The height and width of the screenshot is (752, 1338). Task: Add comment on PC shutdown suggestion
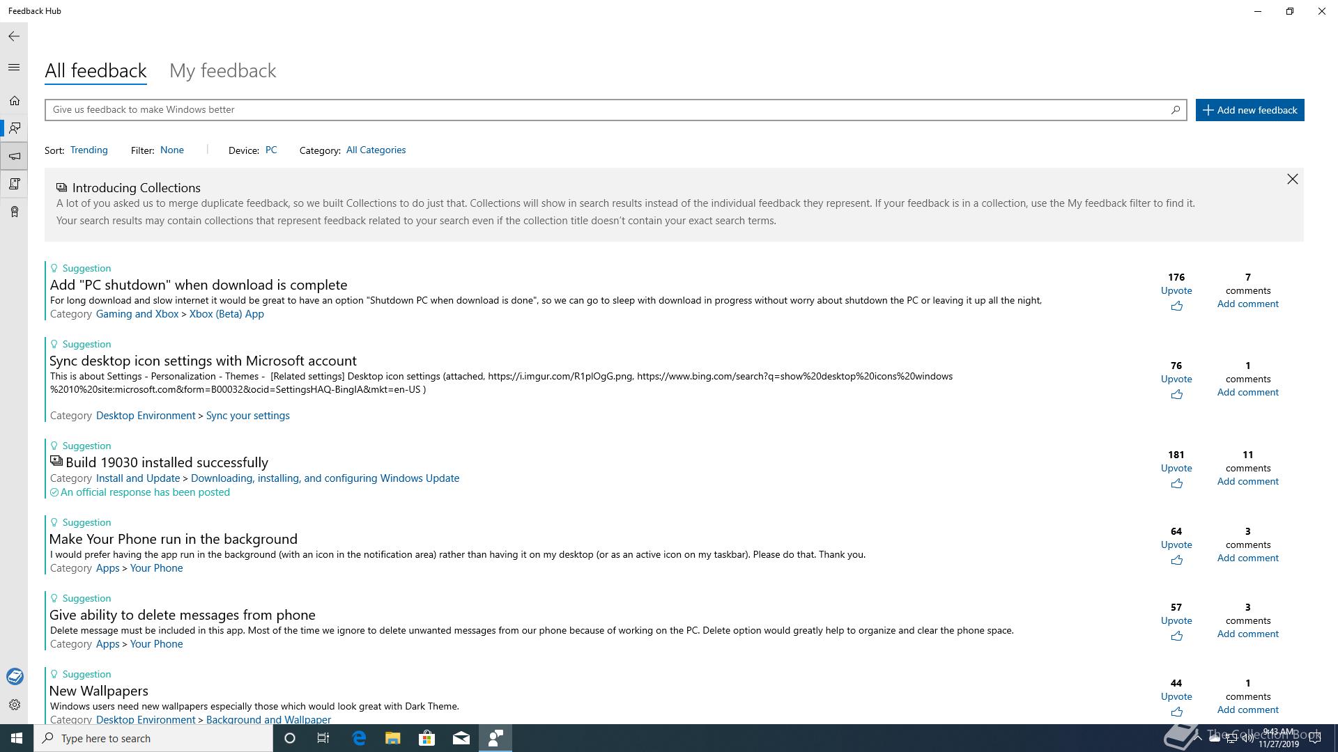1247,304
